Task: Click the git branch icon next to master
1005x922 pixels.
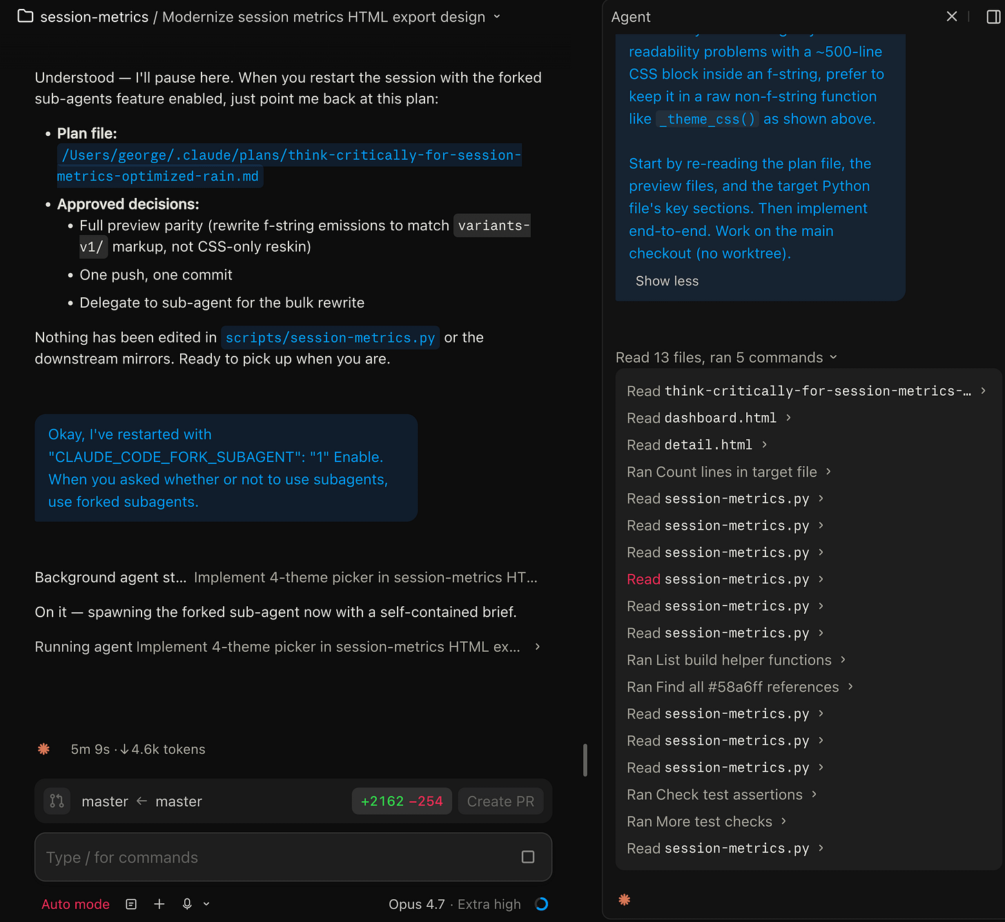Action: pos(57,801)
